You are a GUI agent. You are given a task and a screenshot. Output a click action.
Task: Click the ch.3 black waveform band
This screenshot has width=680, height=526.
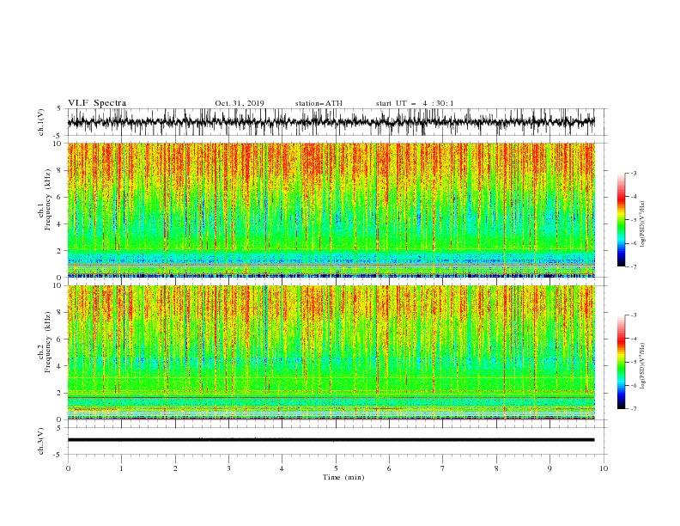tap(331, 440)
